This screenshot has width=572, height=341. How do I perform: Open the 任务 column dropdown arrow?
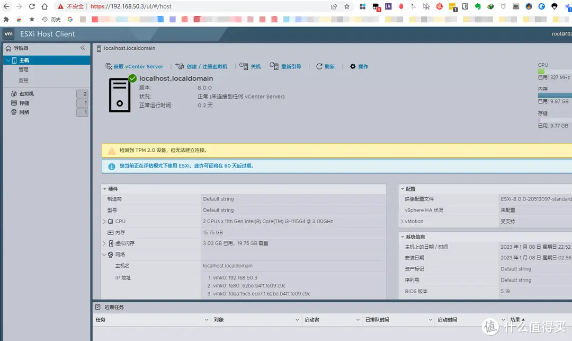coord(207,319)
